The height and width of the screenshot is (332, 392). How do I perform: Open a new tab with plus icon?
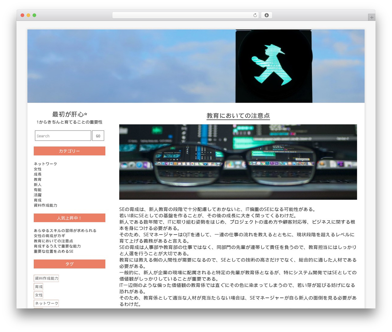[371, 17]
